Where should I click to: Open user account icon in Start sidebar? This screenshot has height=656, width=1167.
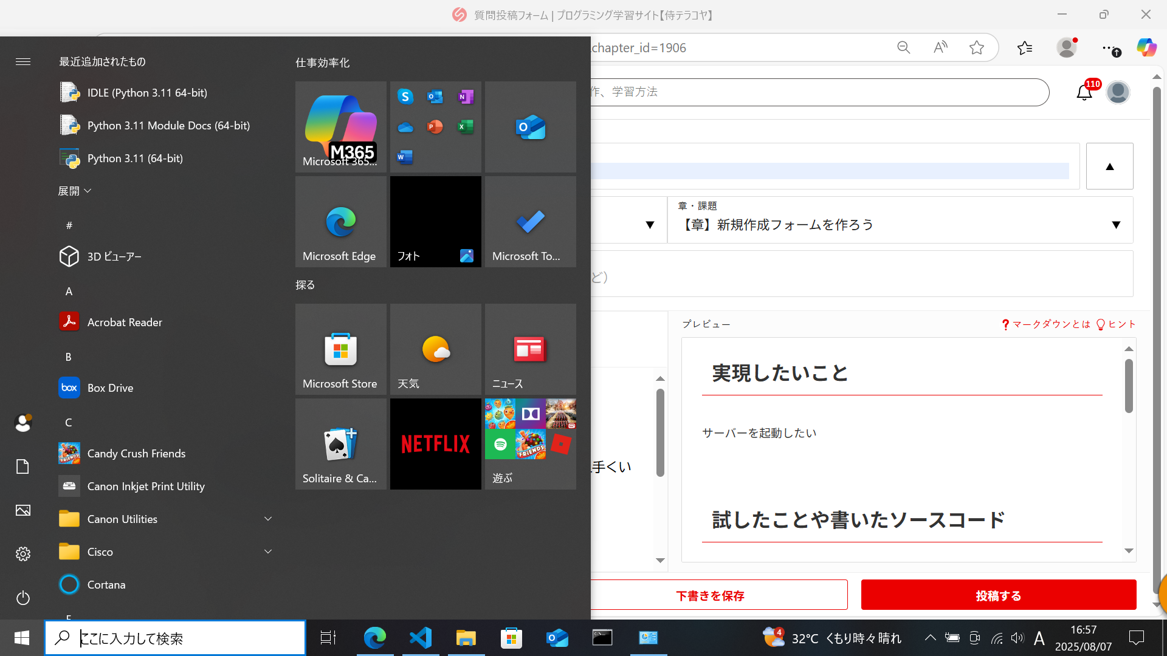(23, 423)
